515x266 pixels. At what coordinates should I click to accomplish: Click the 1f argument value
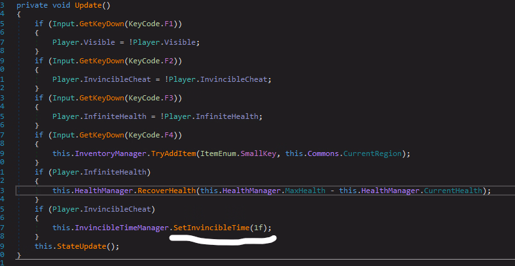[258, 227]
